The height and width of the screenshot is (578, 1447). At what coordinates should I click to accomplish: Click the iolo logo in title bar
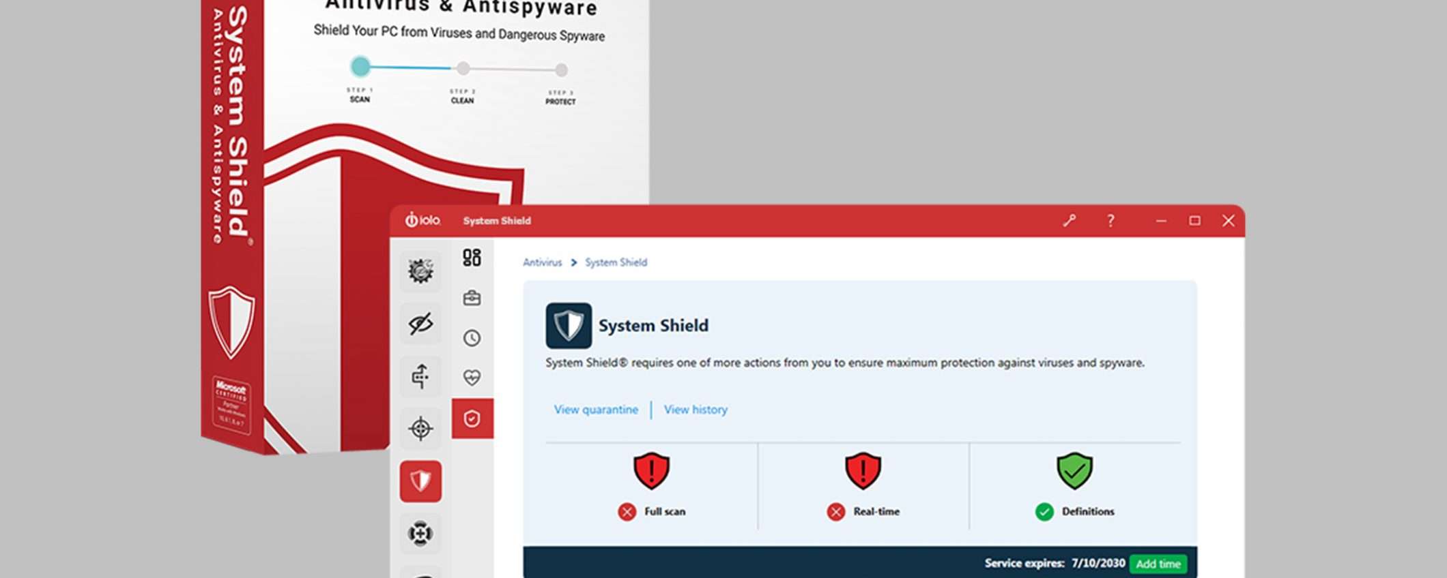pyautogui.click(x=423, y=220)
